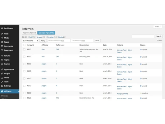Check the $5.00 pippin referral row
Viewport: 165px width, 124px height.
click(24, 64)
